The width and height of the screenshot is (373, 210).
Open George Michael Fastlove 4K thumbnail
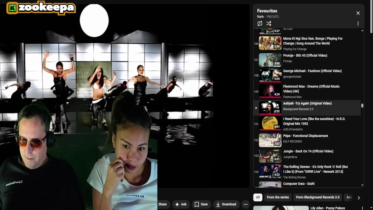coord(270,75)
